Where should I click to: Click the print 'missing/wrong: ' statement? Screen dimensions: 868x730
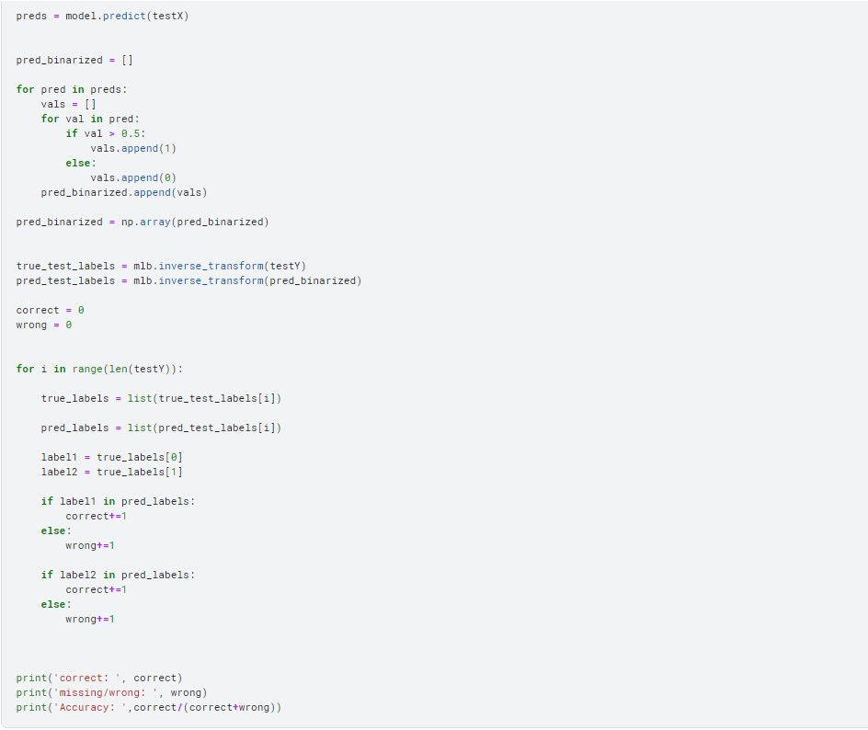point(111,692)
